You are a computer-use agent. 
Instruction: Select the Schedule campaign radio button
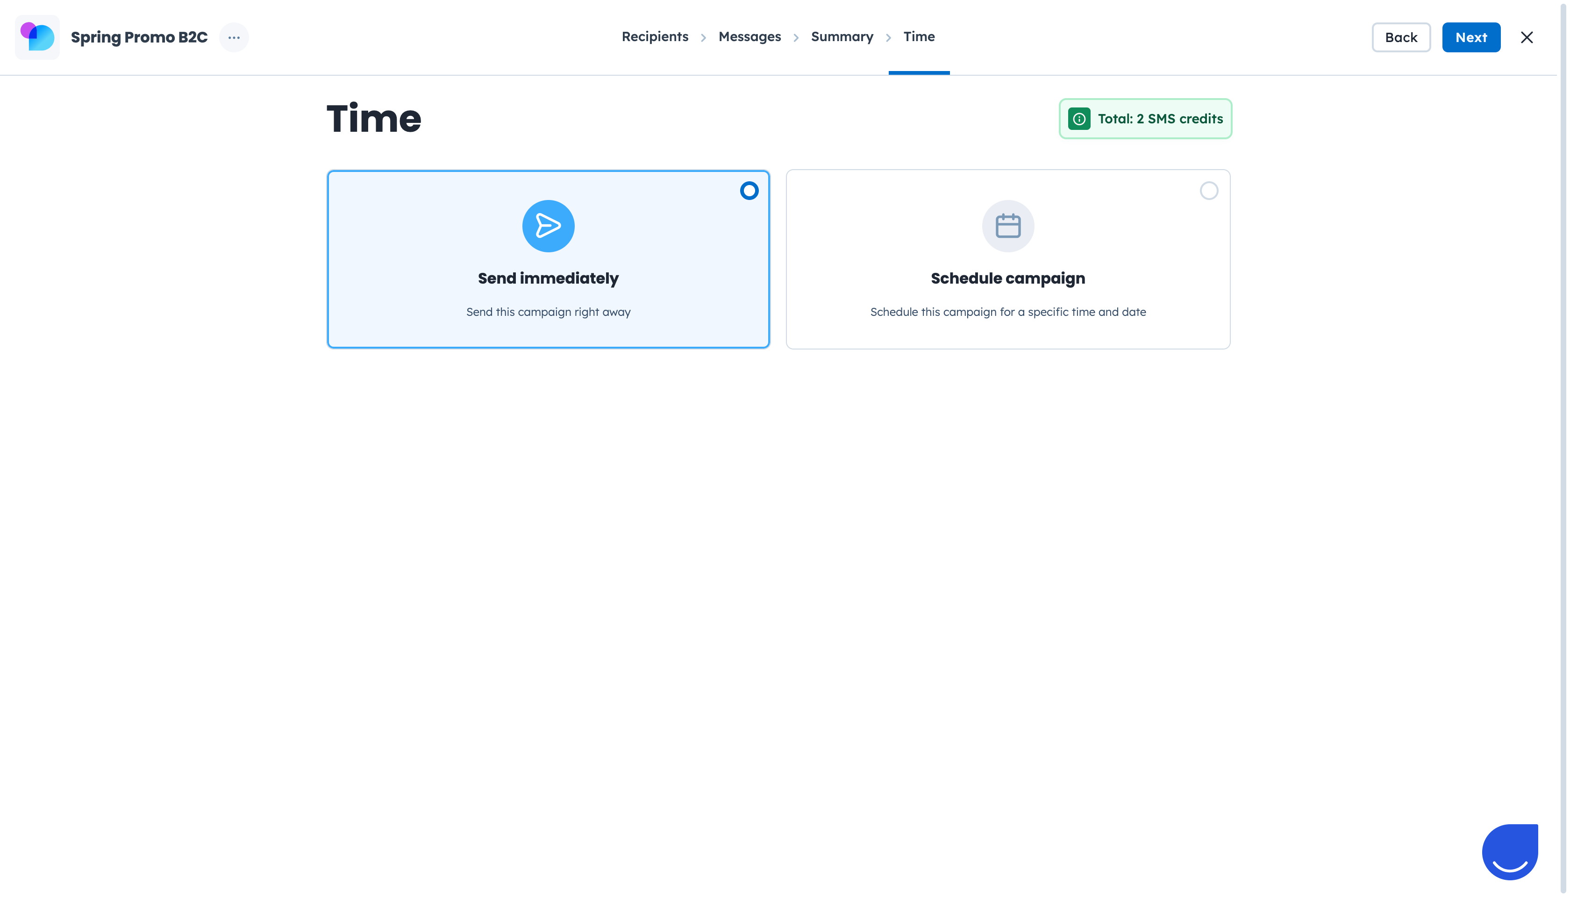[1208, 191]
